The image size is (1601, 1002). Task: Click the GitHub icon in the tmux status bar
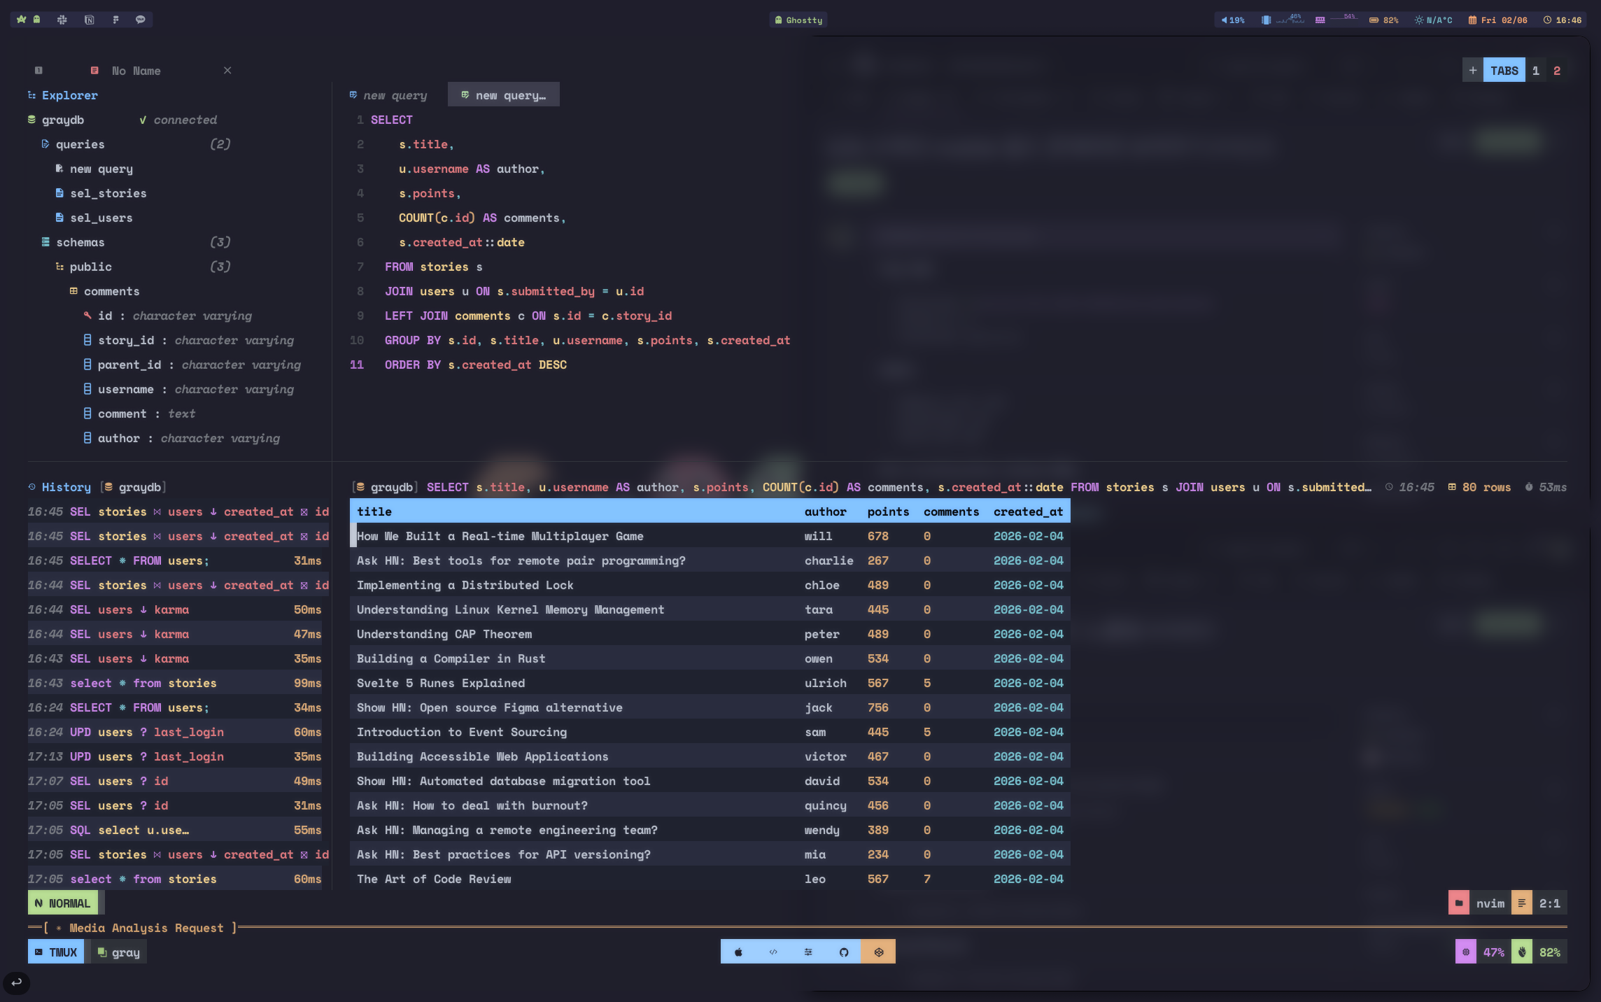[844, 952]
